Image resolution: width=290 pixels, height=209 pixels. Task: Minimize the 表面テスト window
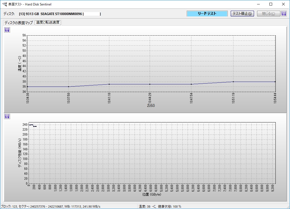pos(258,4)
